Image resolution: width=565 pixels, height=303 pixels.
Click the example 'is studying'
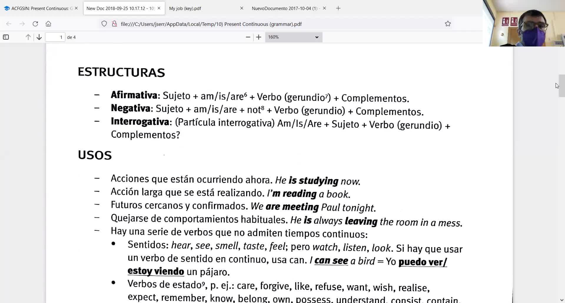point(313,181)
